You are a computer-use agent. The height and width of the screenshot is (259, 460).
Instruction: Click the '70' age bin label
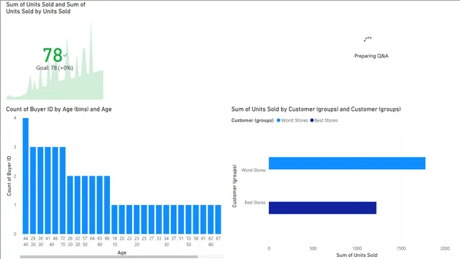point(63,245)
